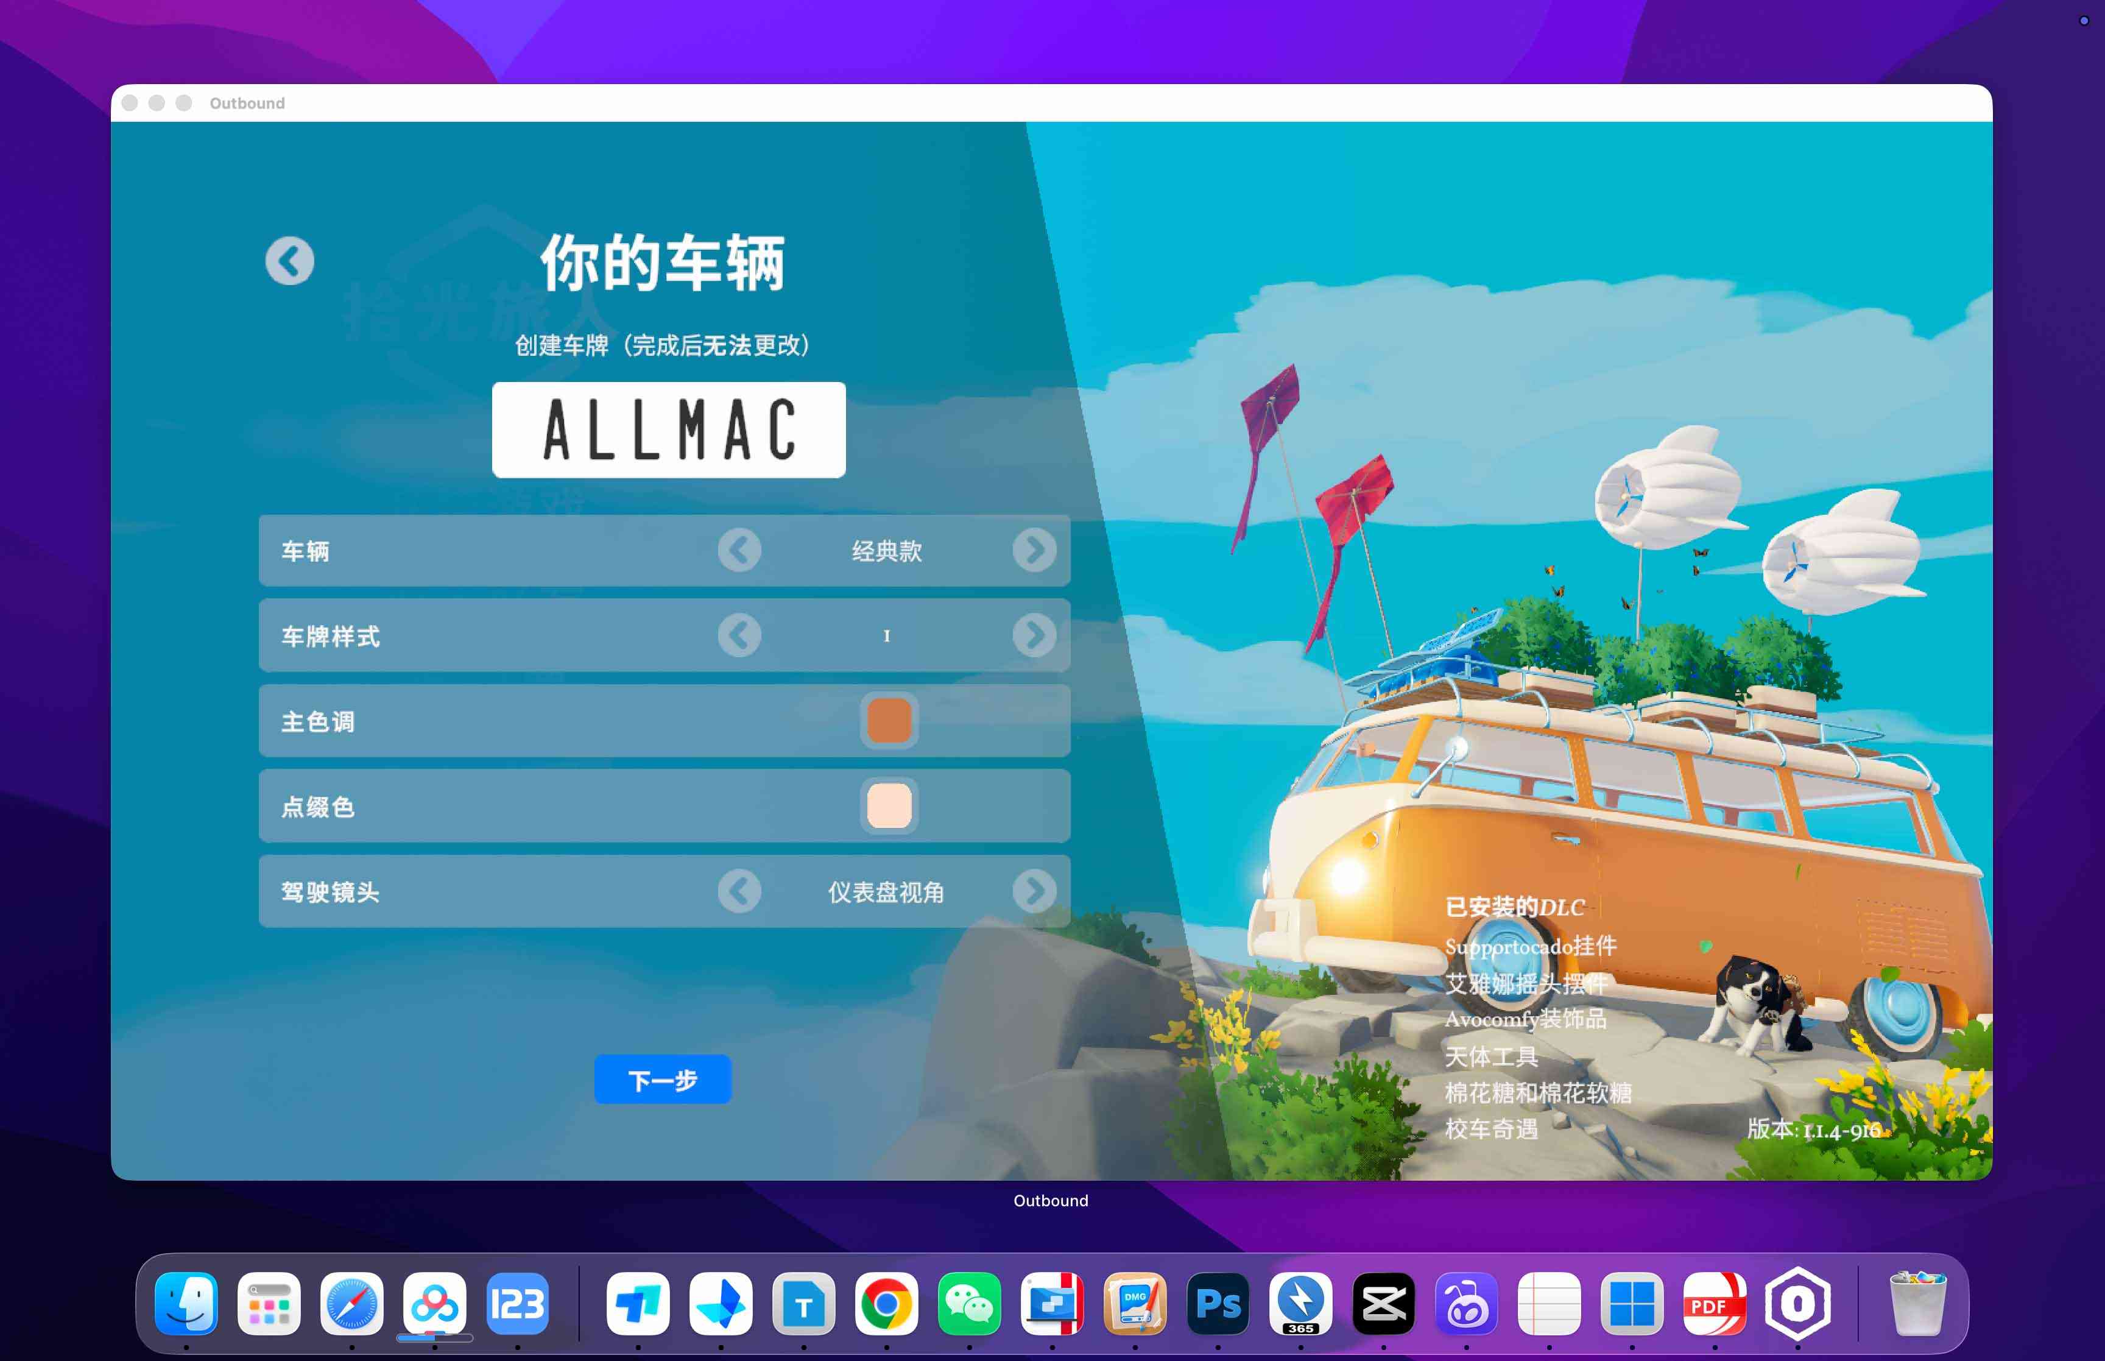
Task: Switch to next 驾驶镜头 option
Action: click(1034, 892)
